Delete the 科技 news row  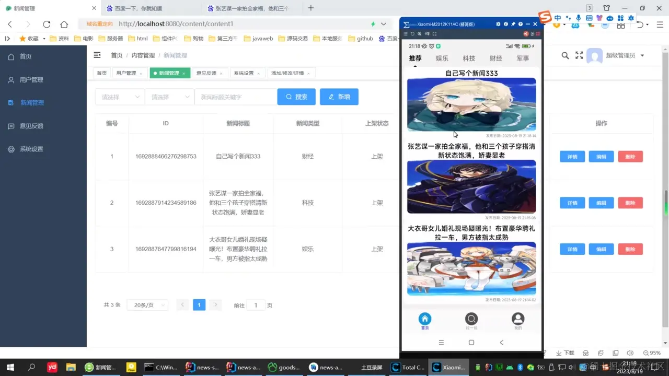click(x=630, y=203)
